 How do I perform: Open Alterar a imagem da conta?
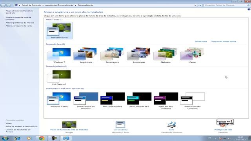[19, 26]
